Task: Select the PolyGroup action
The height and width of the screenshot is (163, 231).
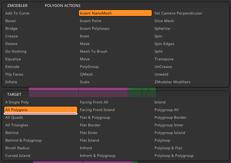Action: click(89, 67)
